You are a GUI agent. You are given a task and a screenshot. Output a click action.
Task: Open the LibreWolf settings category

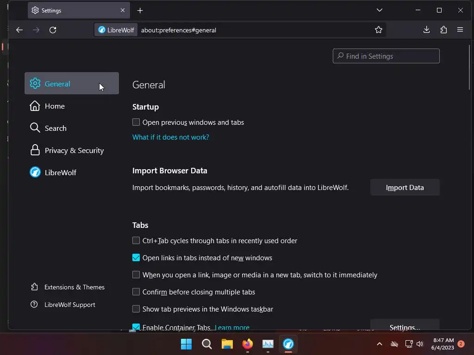coord(72,172)
